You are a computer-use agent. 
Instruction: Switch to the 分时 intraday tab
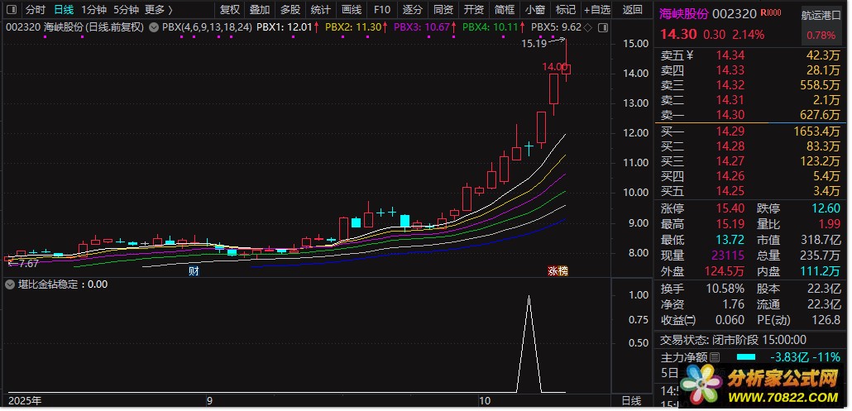(x=35, y=10)
